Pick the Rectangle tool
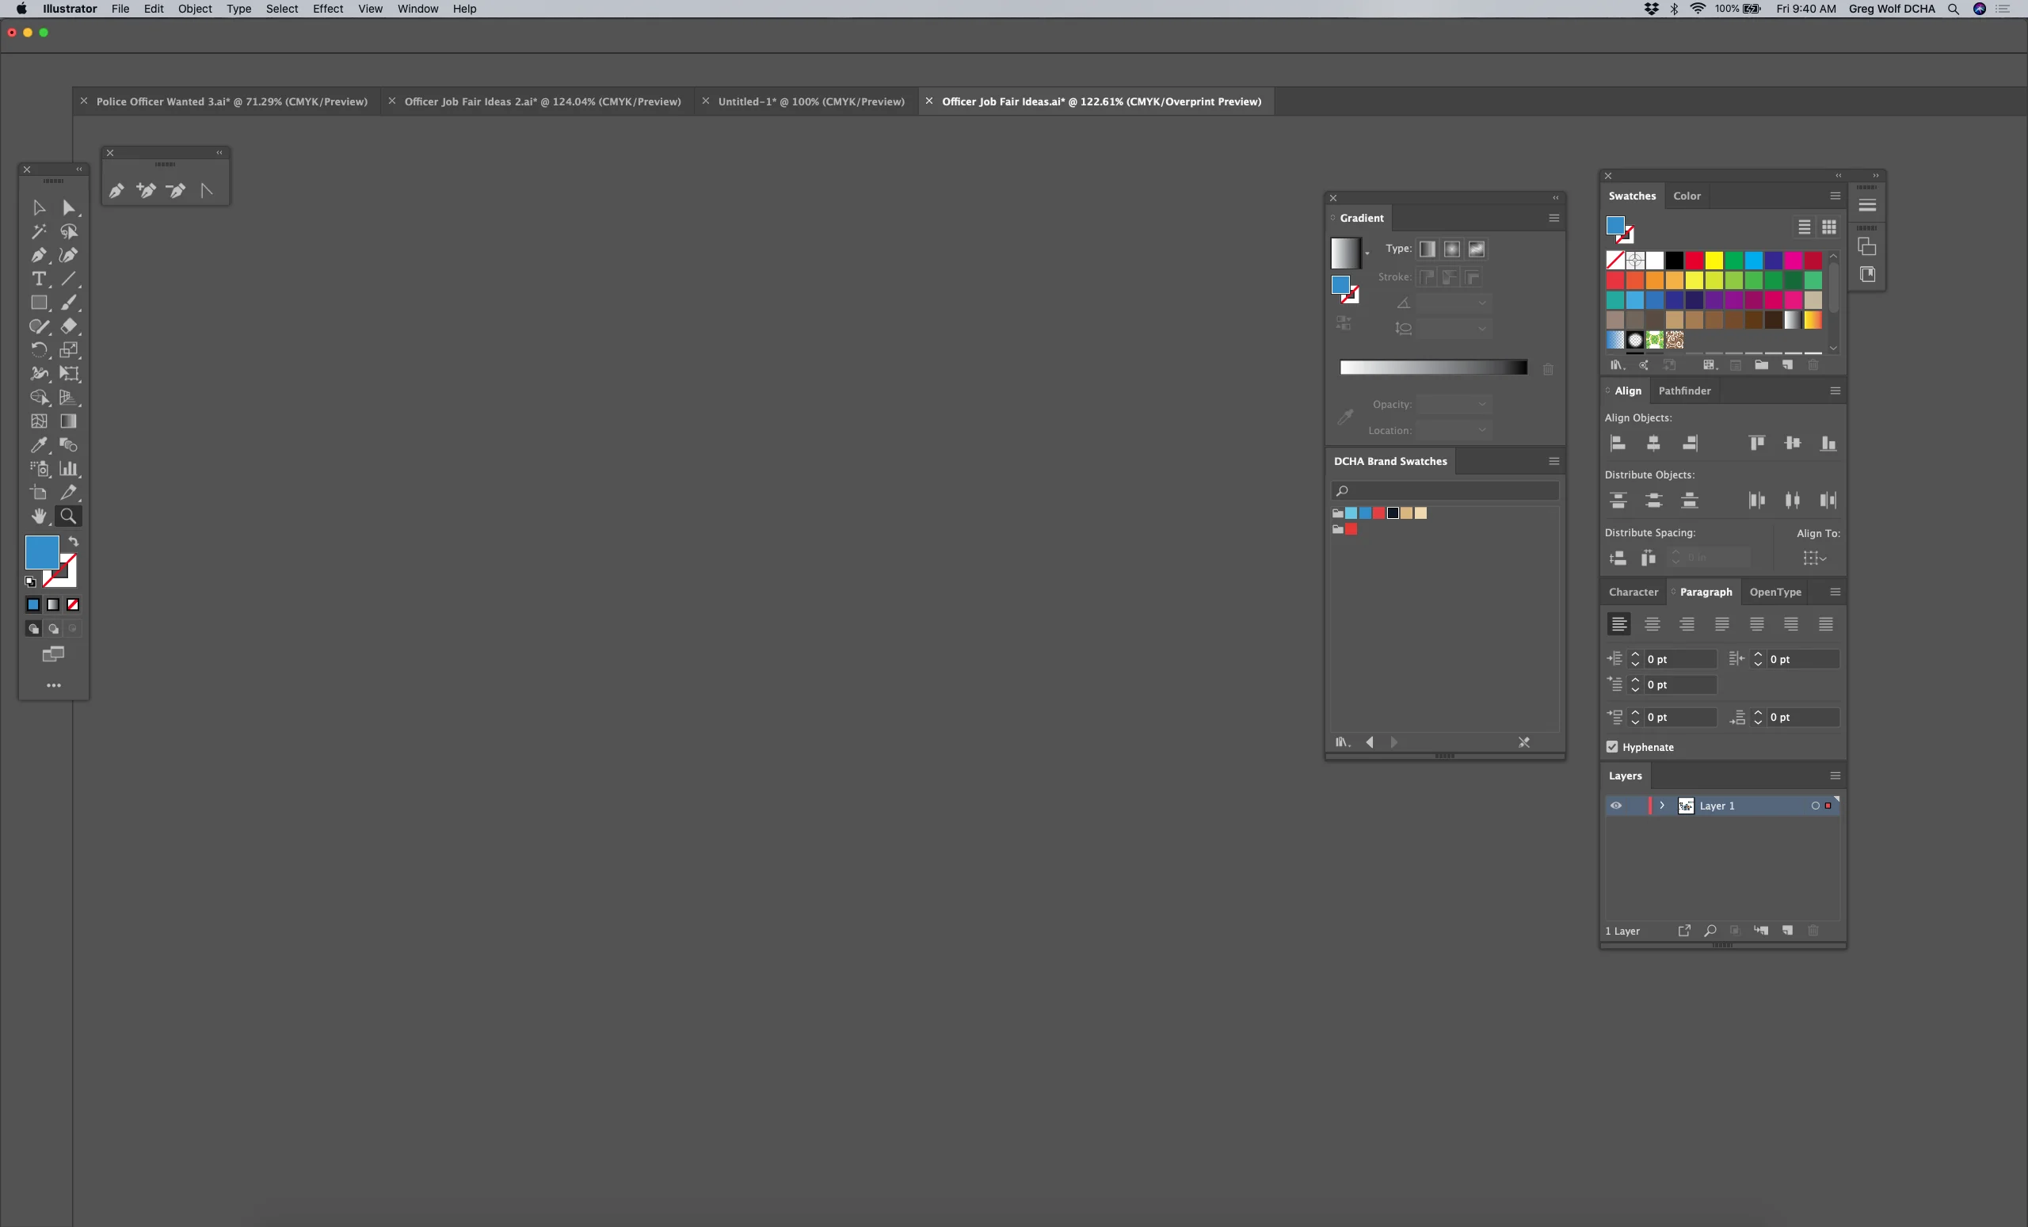The height and width of the screenshot is (1227, 2028). coord(39,302)
